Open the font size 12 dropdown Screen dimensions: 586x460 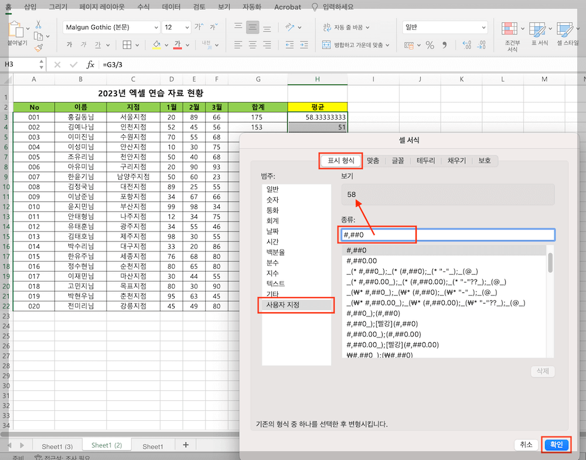(x=186, y=28)
